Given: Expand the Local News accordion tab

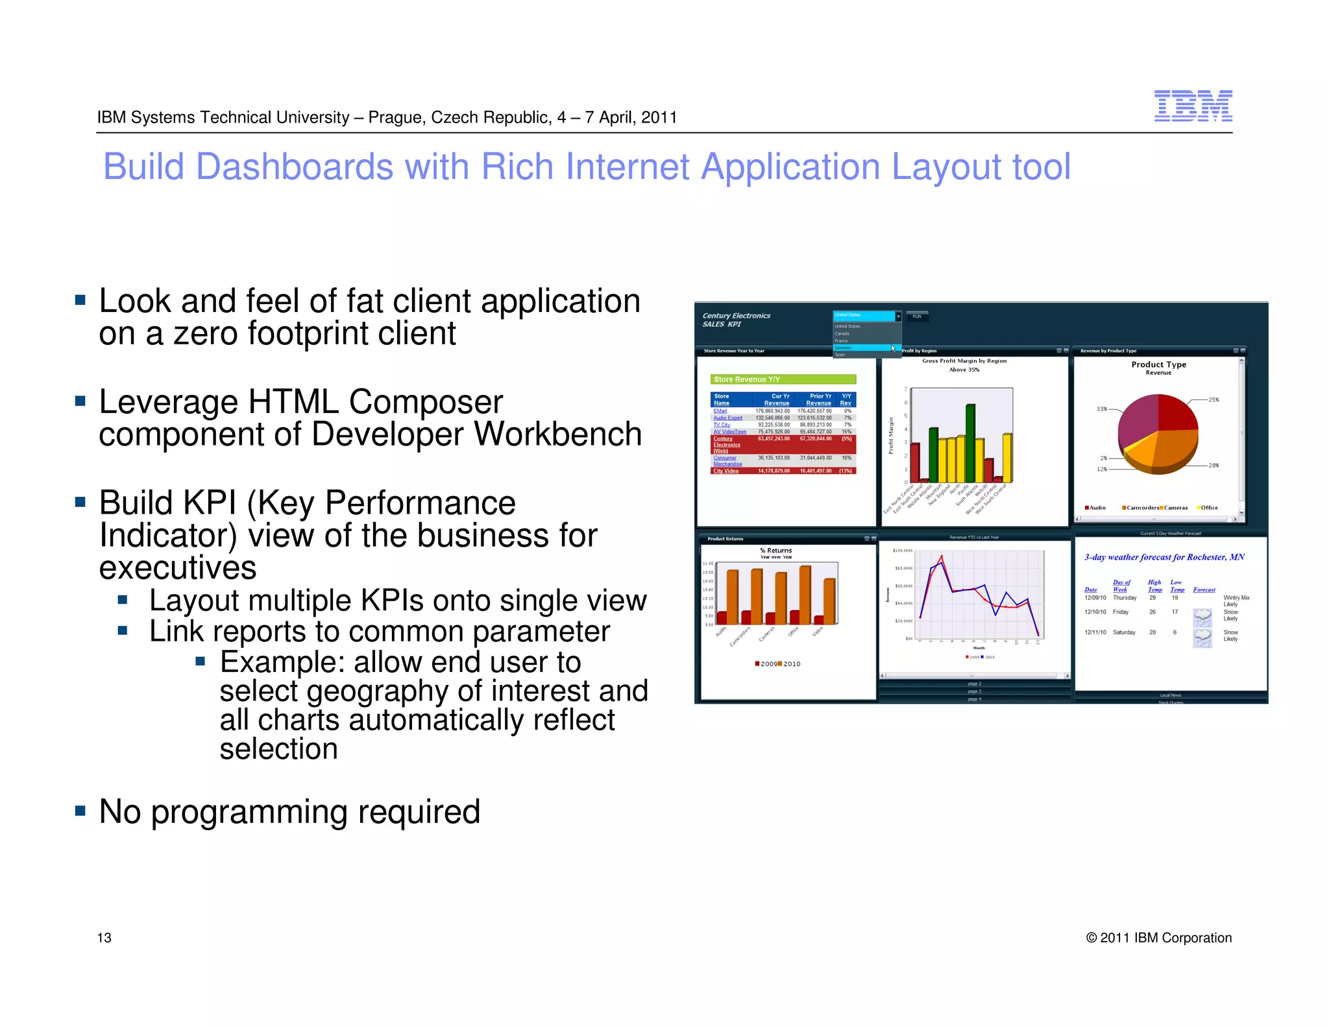Looking at the screenshot, I should pos(1171,695).
